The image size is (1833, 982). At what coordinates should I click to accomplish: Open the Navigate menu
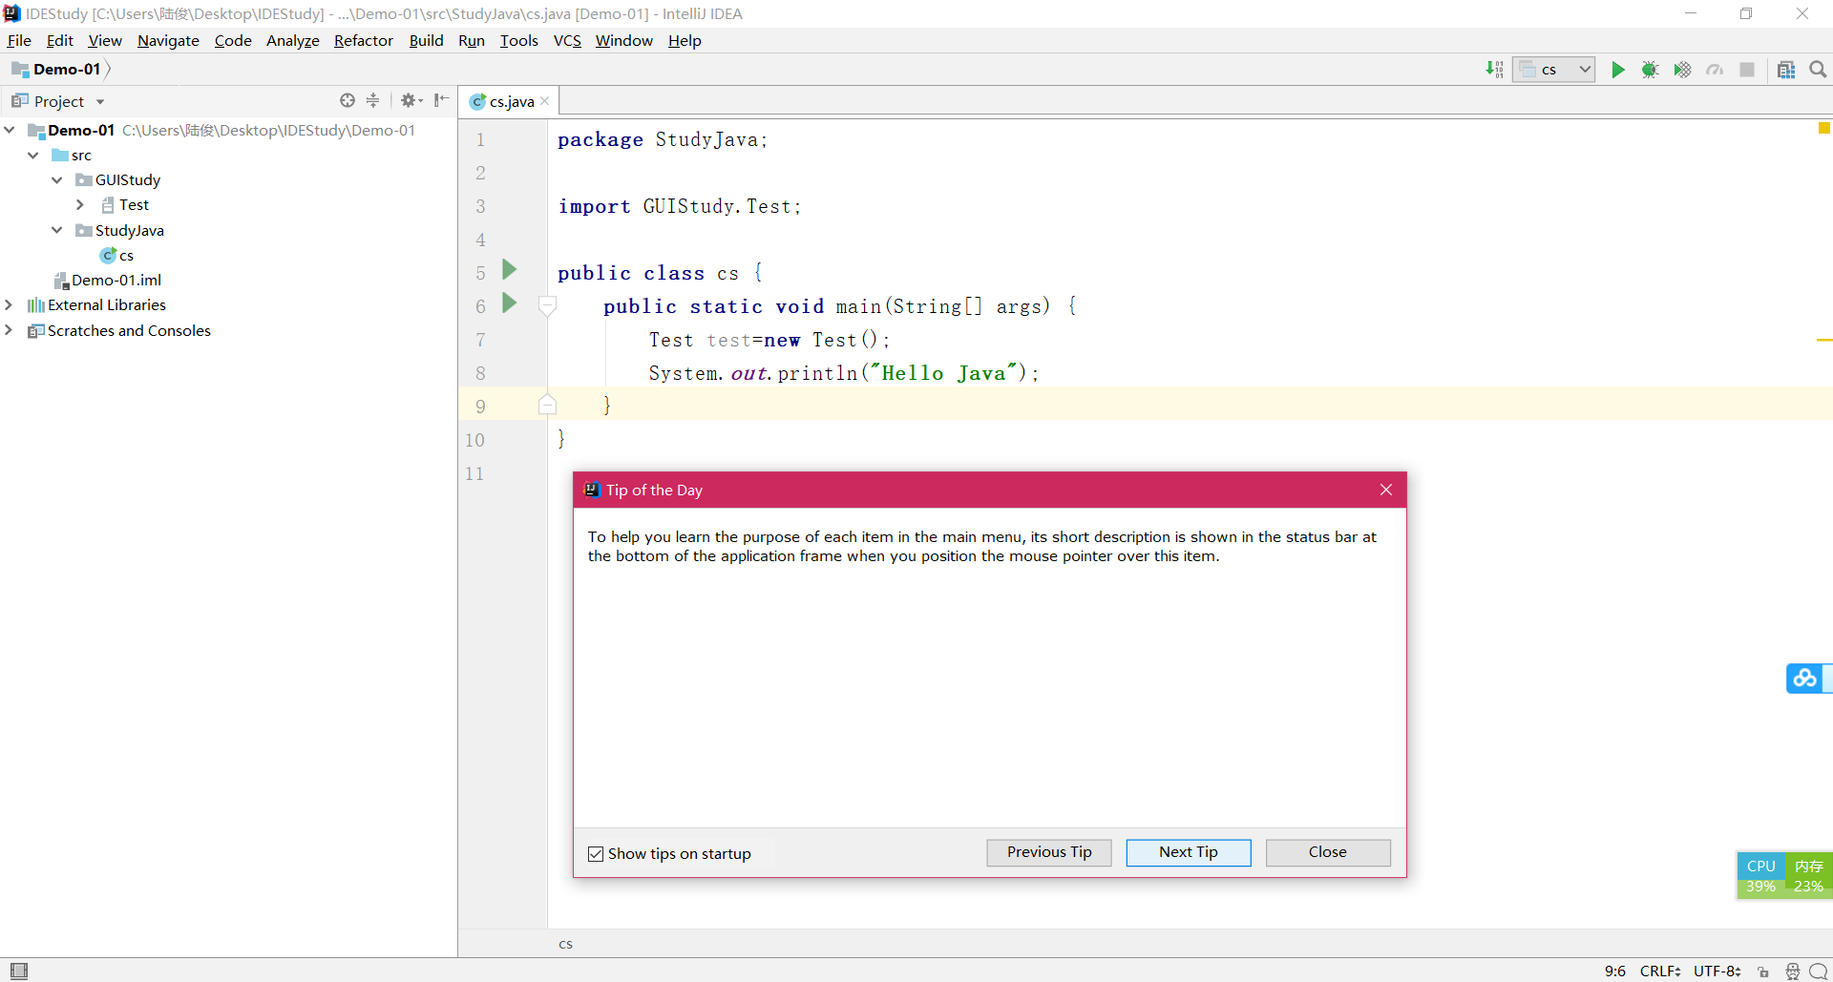point(168,40)
